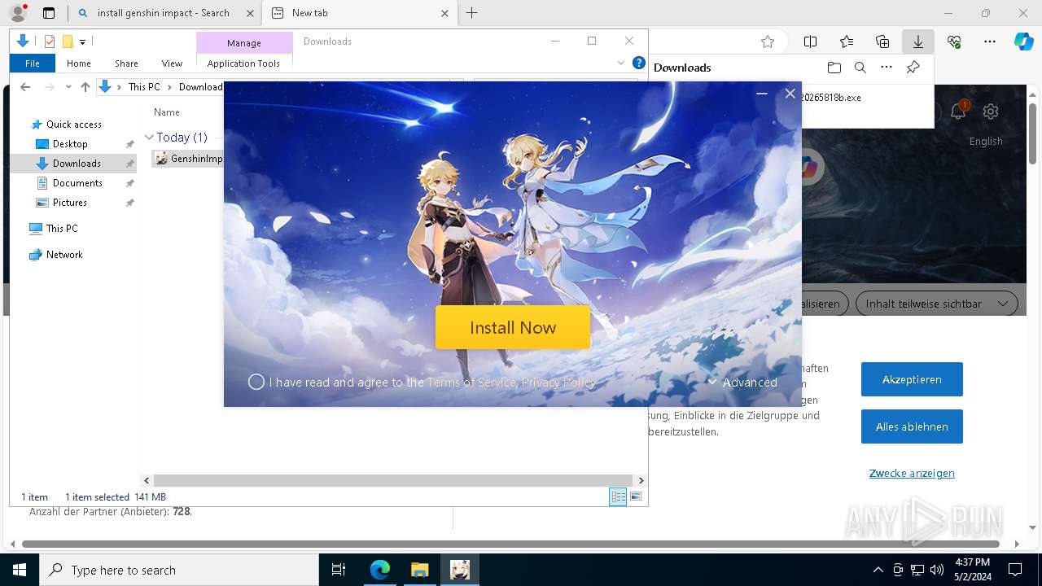Switch to Details view icon in Explorer
Image resolution: width=1042 pixels, height=586 pixels.
(x=618, y=496)
